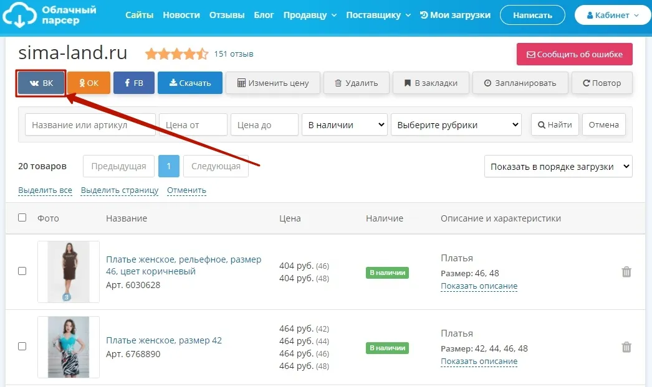Viewport: 652px width, 387px height.
Task: Download products with Скачать button
Action: (190, 83)
